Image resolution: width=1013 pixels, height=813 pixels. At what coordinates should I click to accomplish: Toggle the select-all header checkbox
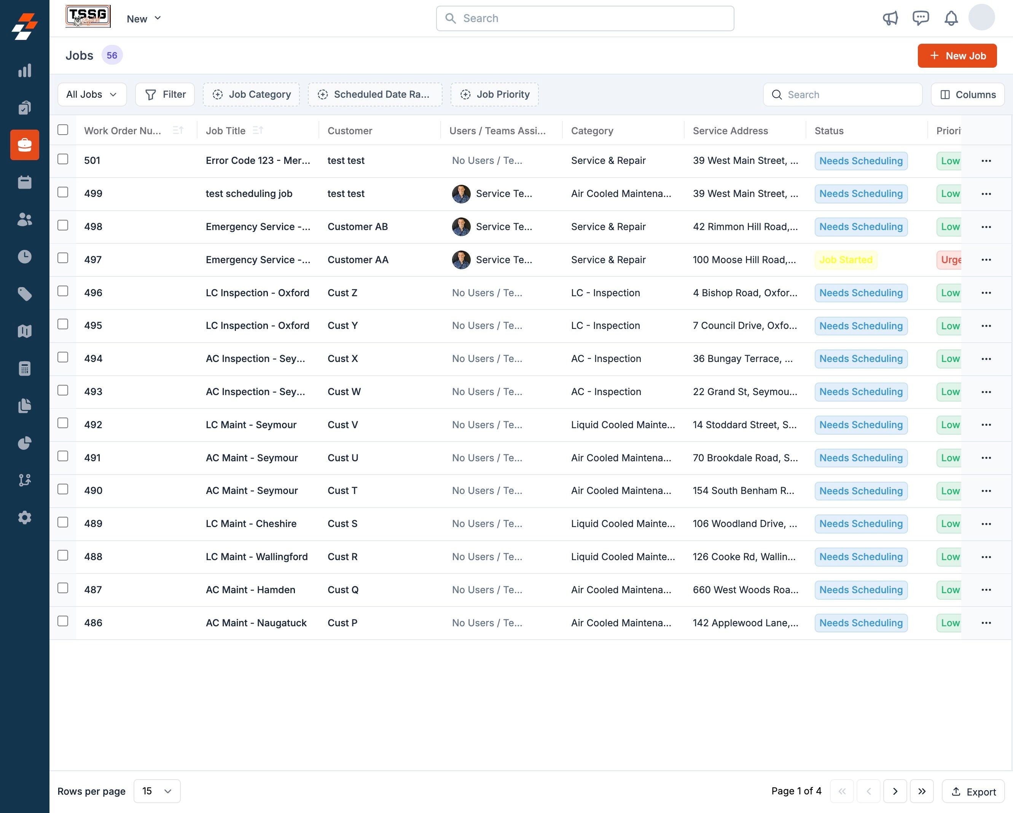63,130
